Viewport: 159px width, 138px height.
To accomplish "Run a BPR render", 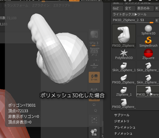I will click(94, 34).
